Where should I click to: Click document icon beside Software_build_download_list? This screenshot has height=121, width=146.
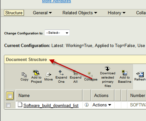[x=20, y=104]
